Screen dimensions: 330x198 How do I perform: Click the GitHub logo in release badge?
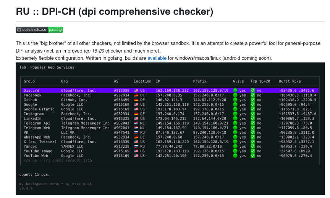[x=19, y=30]
